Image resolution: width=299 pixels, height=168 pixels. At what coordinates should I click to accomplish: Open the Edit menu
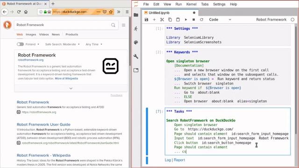(156, 4)
